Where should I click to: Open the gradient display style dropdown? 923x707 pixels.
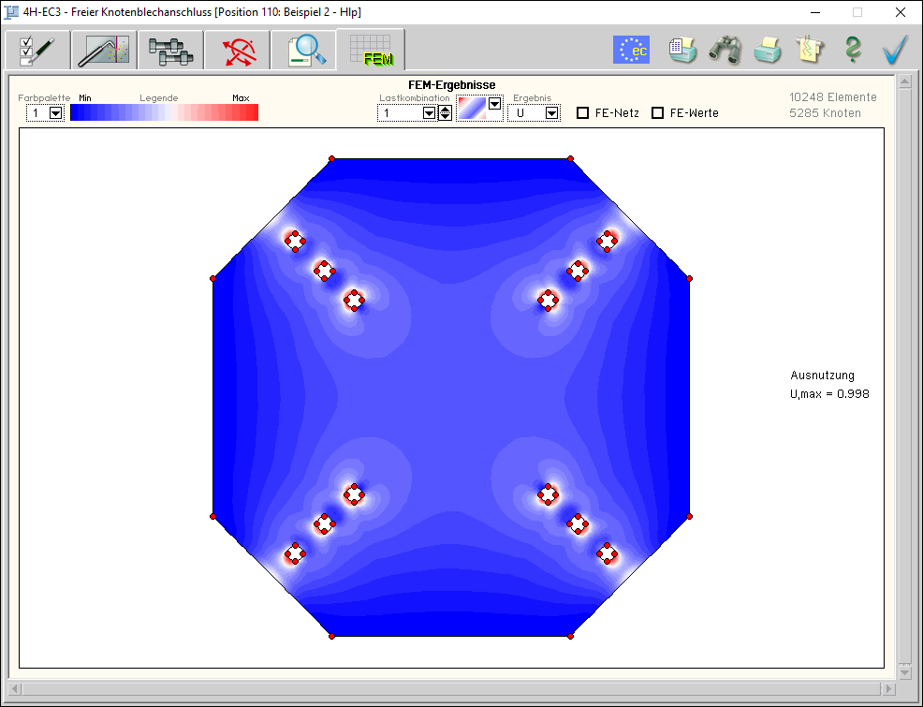click(494, 105)
